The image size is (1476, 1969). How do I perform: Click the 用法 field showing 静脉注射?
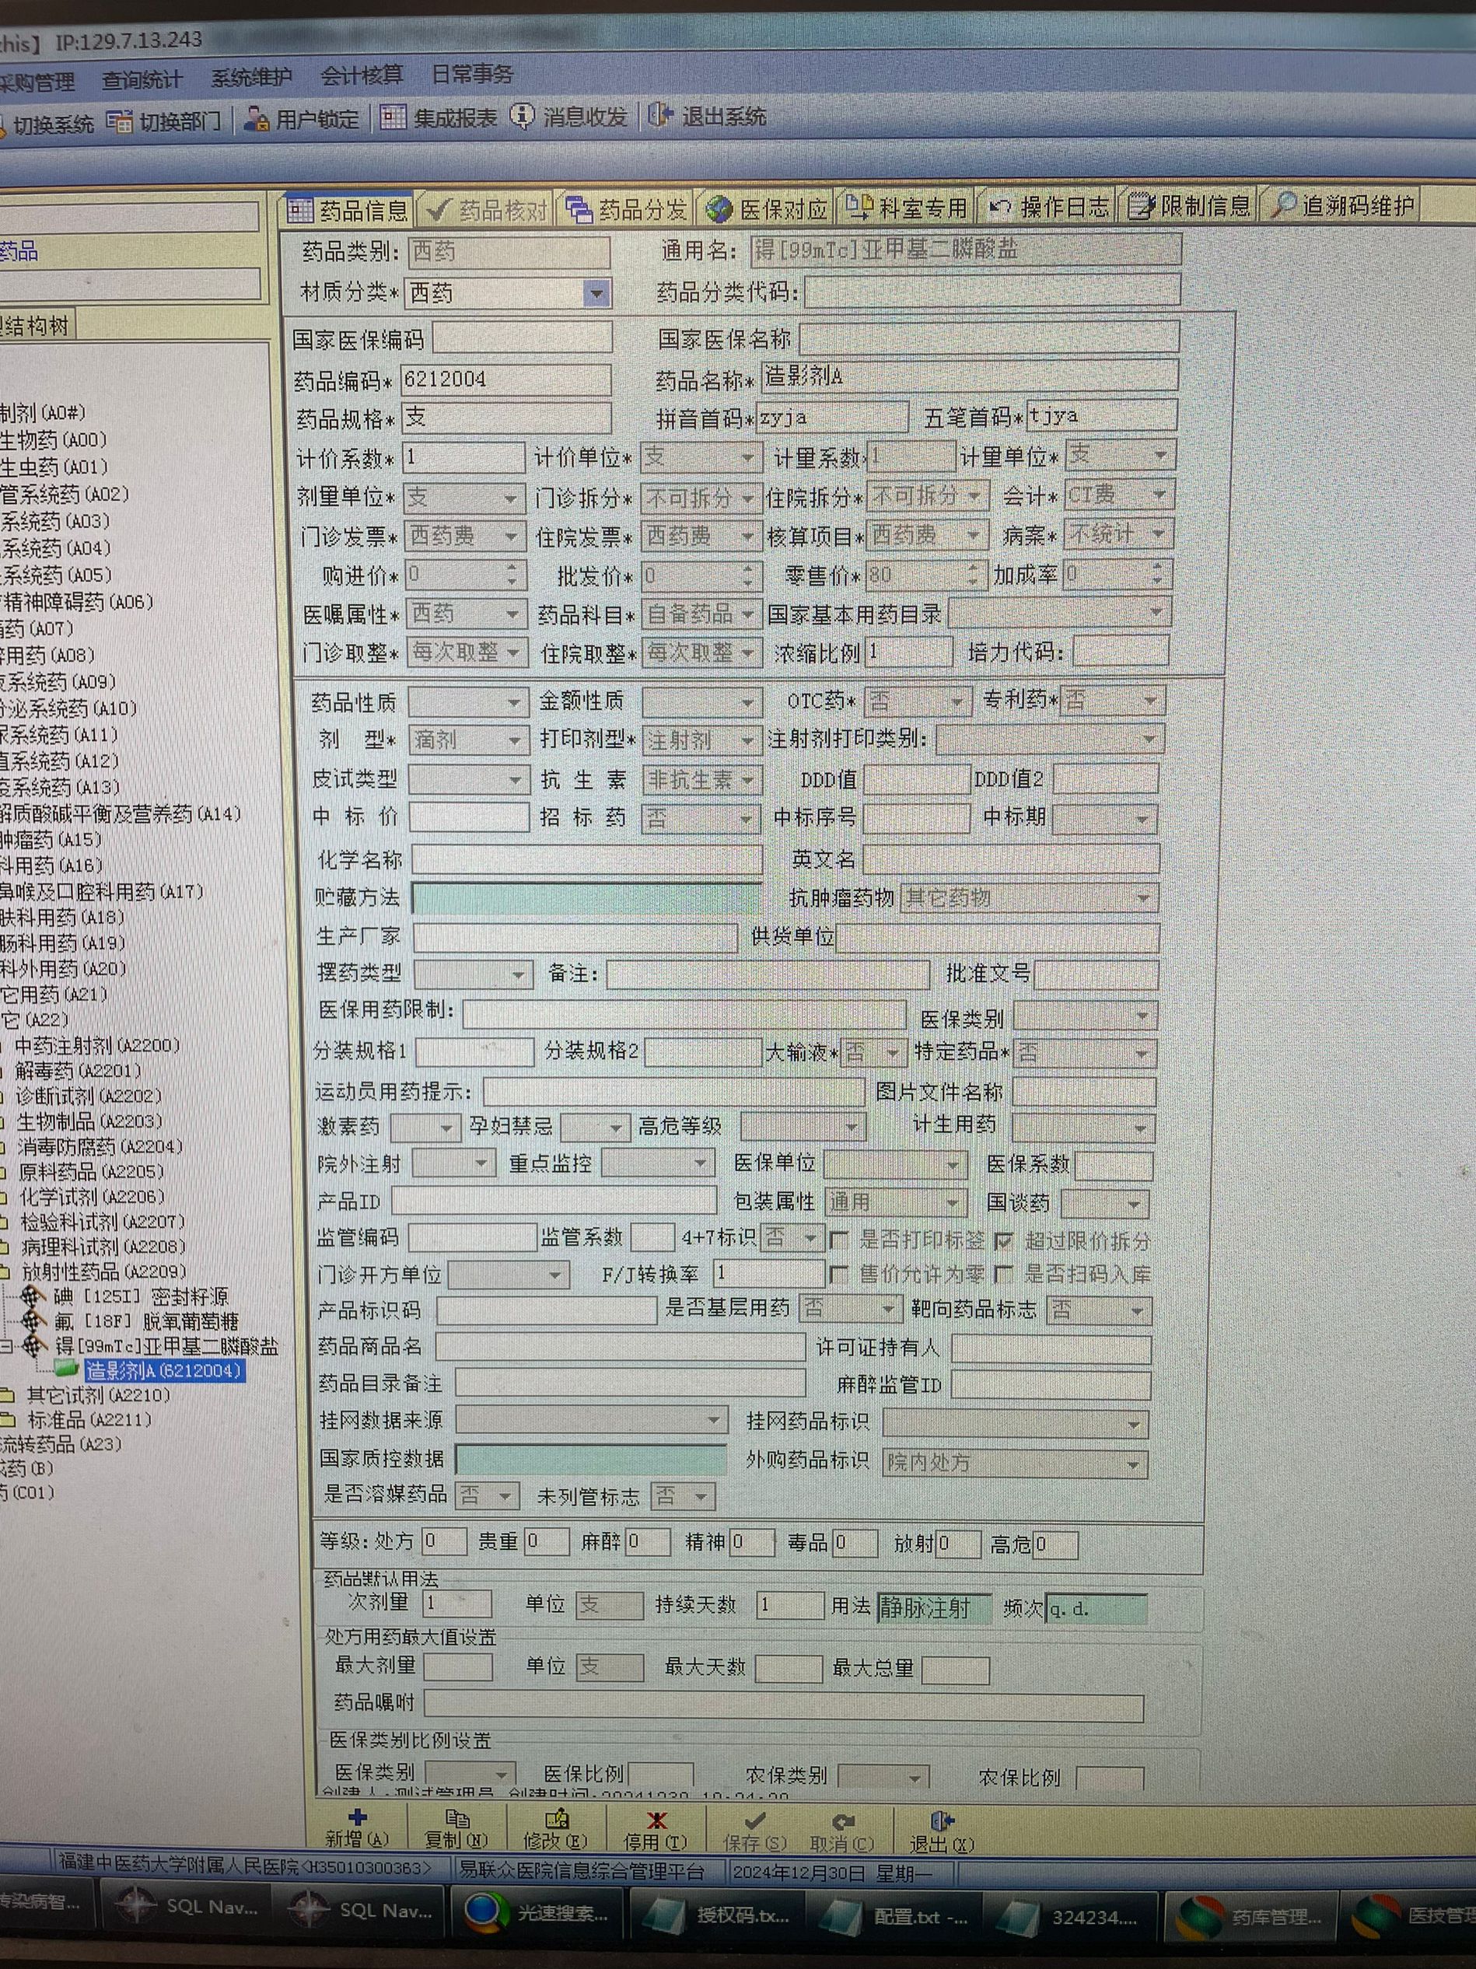[x=934, y=1607]
